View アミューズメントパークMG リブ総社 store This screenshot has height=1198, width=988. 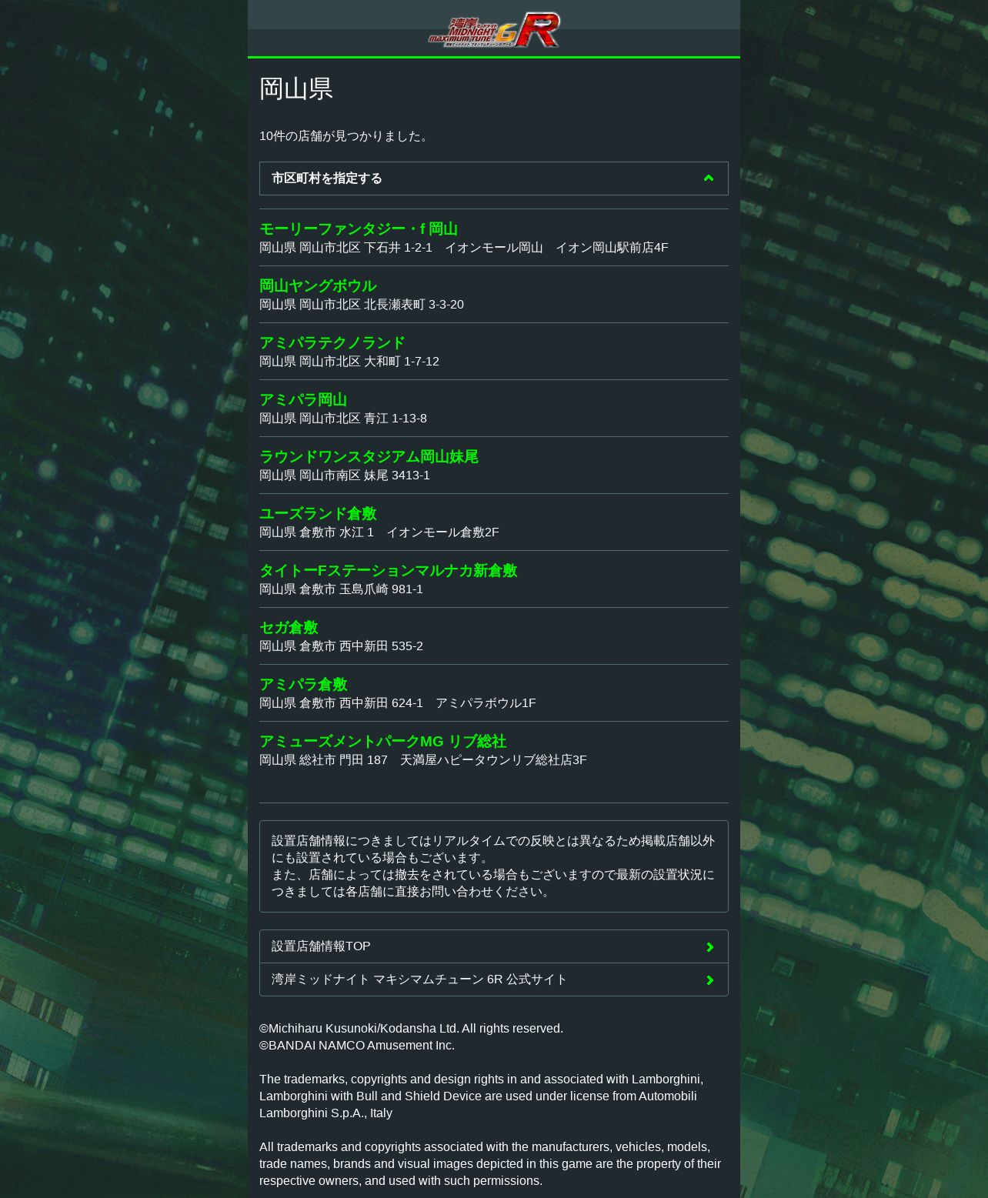[383, 741]
